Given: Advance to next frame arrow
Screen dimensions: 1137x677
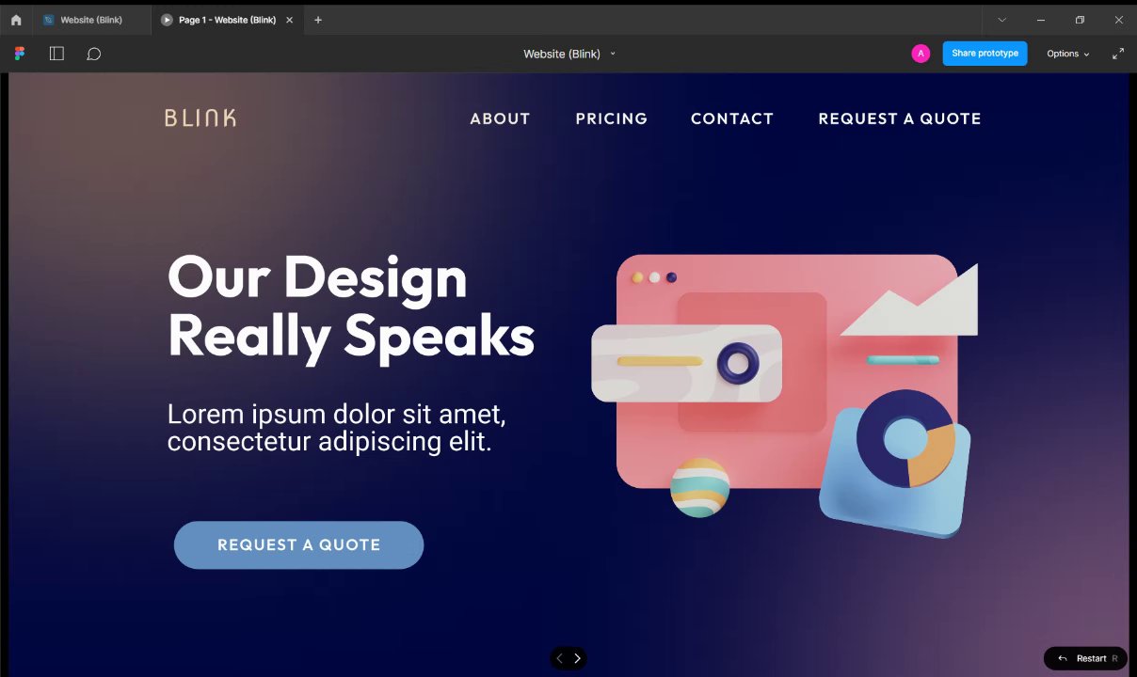Looking at the screenshot, I should [577, 658].
